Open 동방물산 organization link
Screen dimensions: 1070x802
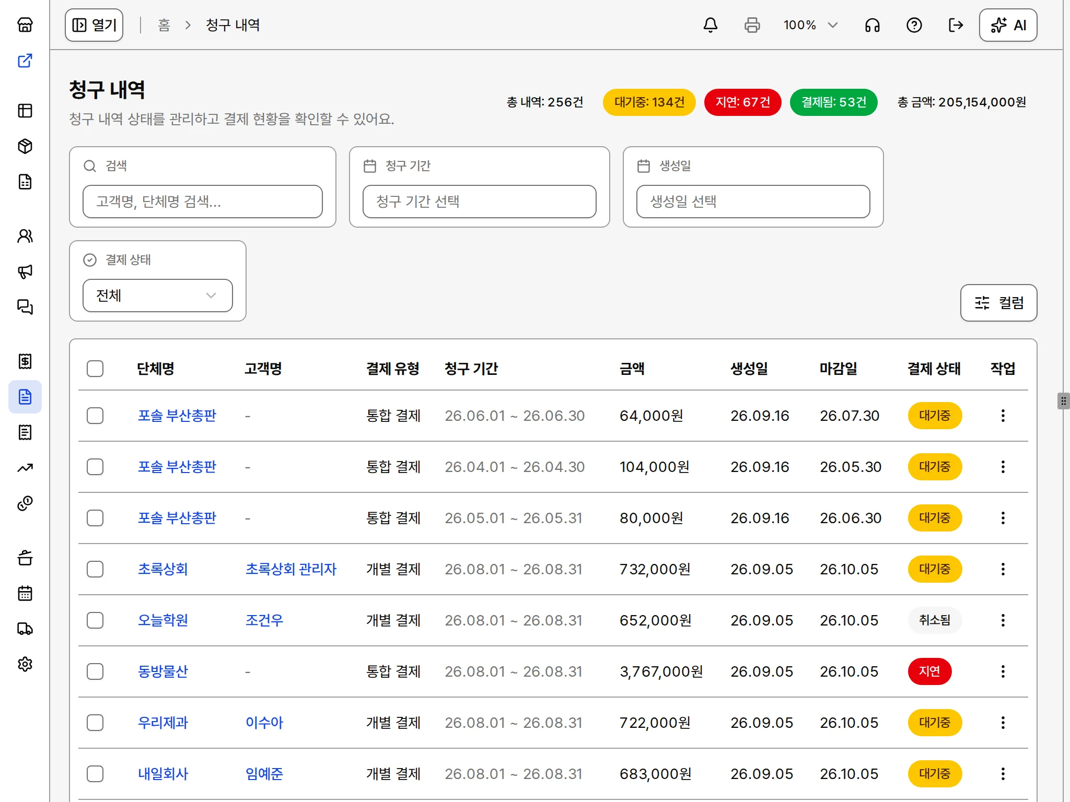point(163,671)
